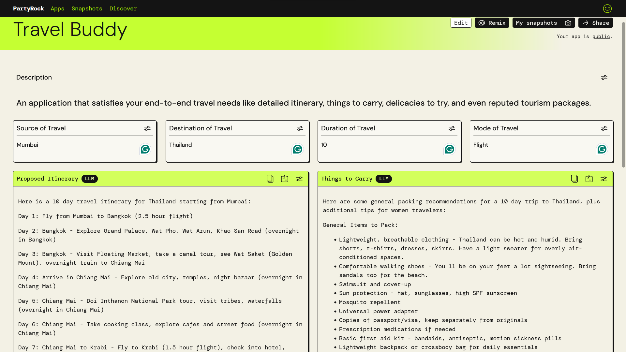Screen dimensions: 626x352
Task: Click the Proposed Itinerary retry icon
Action: [x=285, y=179]
